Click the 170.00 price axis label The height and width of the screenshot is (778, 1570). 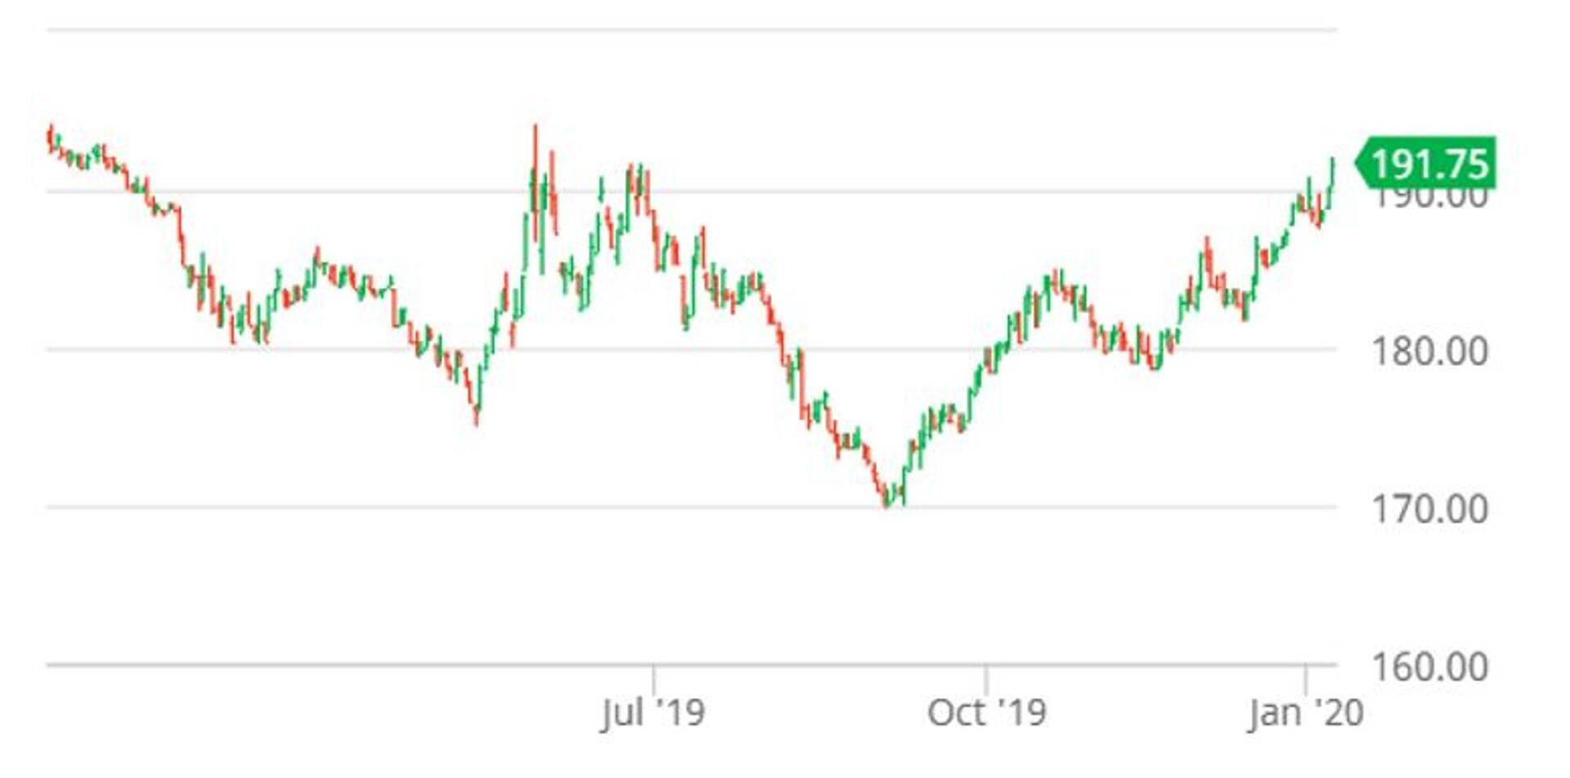pyautogui.click(x=1429, y=509)
